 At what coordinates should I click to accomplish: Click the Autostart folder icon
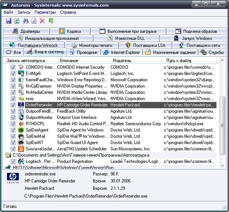(x=8, y=155)
